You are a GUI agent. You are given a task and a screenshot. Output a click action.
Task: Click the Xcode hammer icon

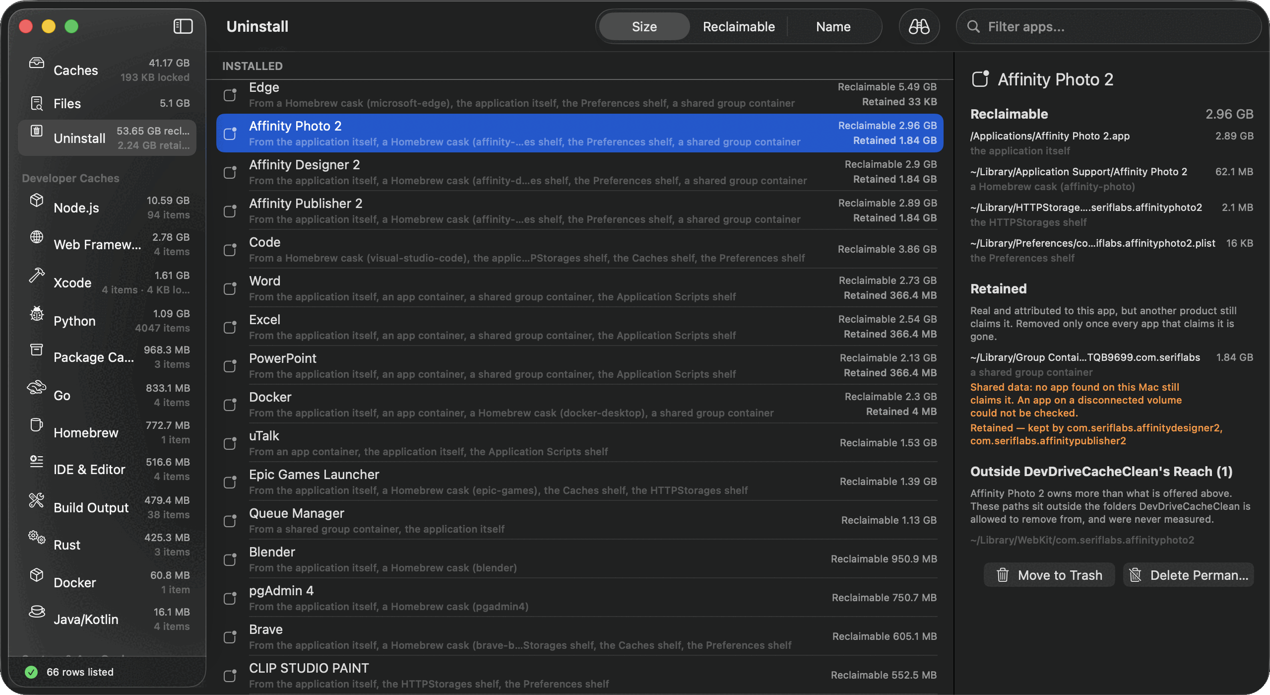(x=37, y=275)
